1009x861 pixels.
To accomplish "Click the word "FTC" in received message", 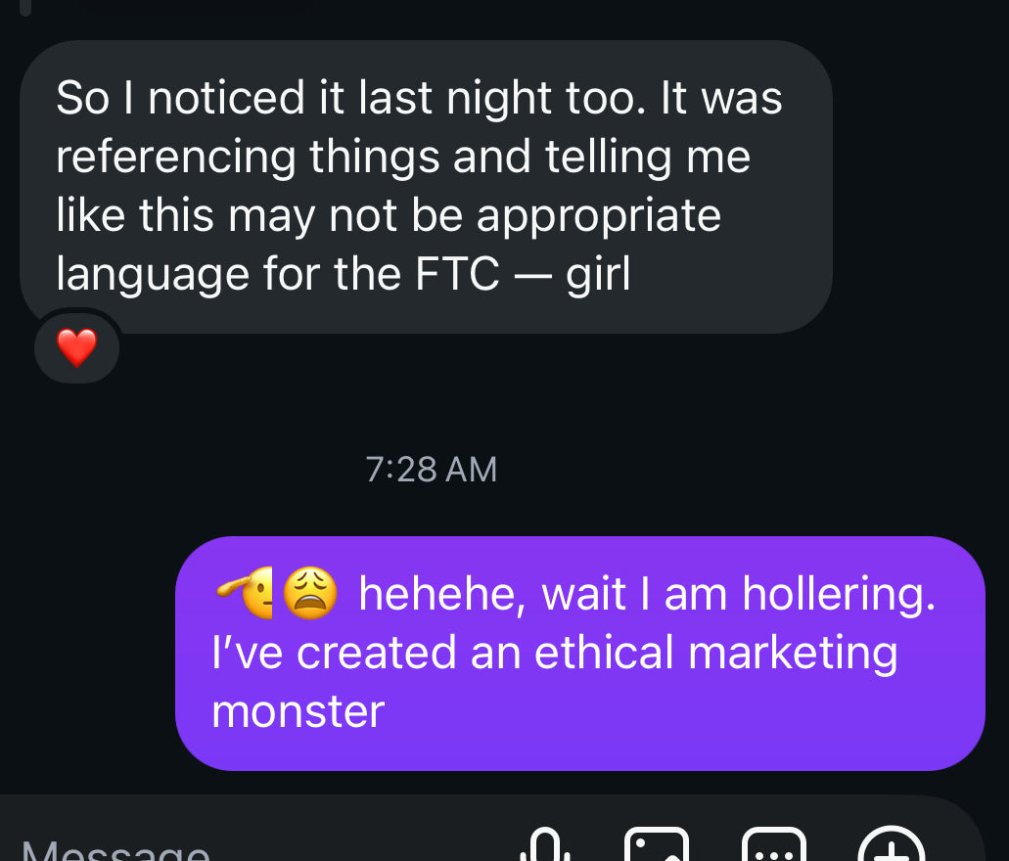I will [x=458, y=274].
